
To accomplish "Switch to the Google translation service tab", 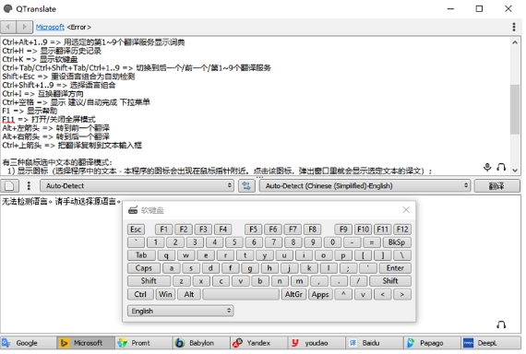I will 29,343.
